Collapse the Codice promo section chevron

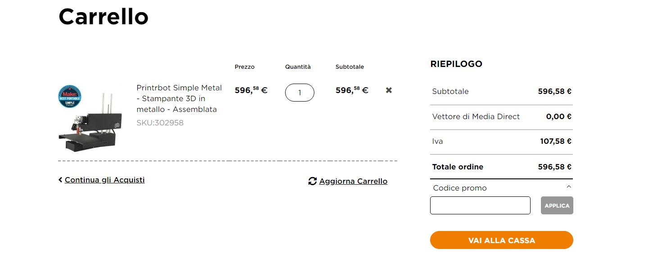coord(569,187)
